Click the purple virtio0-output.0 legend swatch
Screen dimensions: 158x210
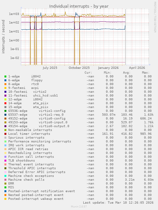click(x=5, y=126)
